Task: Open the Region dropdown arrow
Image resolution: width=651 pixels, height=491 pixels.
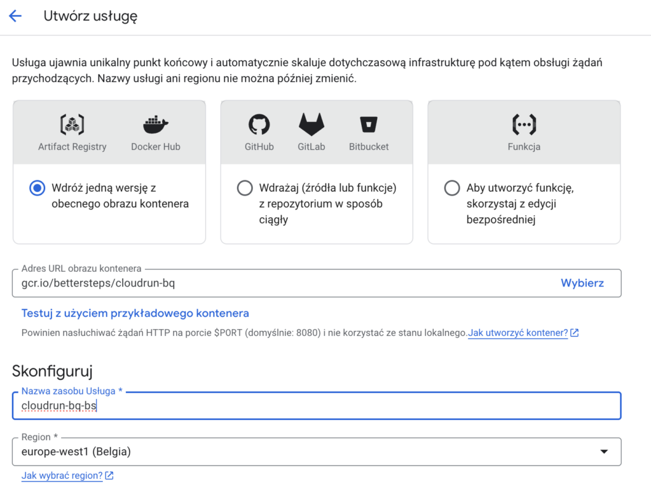Action: pos(603,452)
